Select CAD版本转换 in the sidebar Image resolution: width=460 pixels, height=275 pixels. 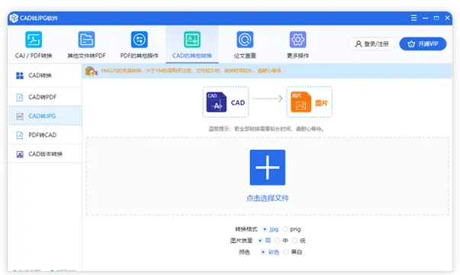point(45,154)
